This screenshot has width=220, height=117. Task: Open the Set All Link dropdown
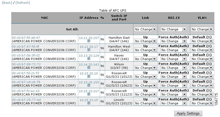click(x=145, y=29)
